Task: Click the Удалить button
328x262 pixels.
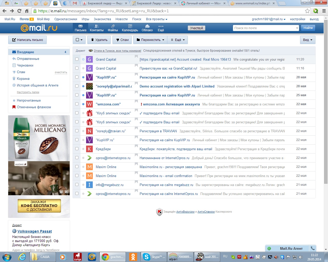Action: coord(99,40)
